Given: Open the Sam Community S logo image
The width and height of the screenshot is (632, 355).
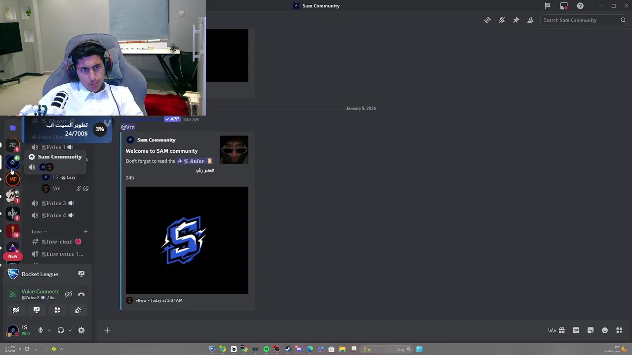Looking at the screenshot, I should 187,240.
